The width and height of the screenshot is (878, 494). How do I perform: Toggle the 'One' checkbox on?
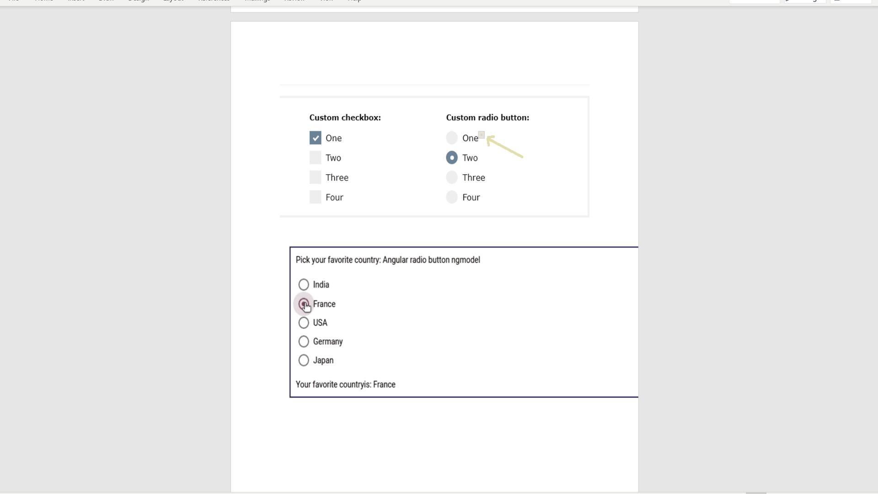(316, 138)
